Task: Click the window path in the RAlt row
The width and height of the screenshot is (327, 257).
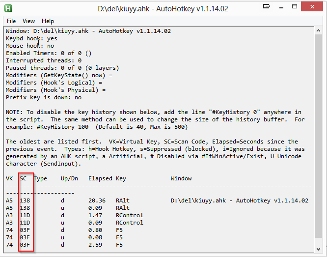Action: pyautogui.click(x=240, y=200)
